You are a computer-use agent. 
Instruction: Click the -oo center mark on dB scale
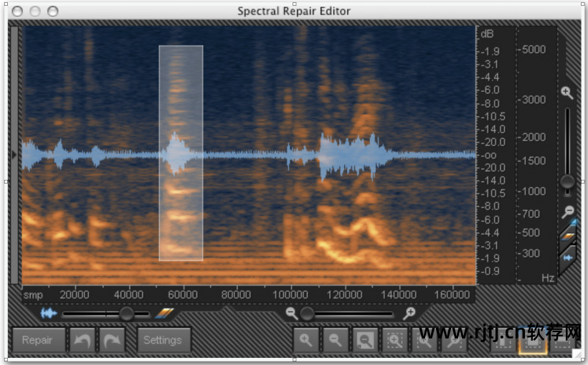489,156
